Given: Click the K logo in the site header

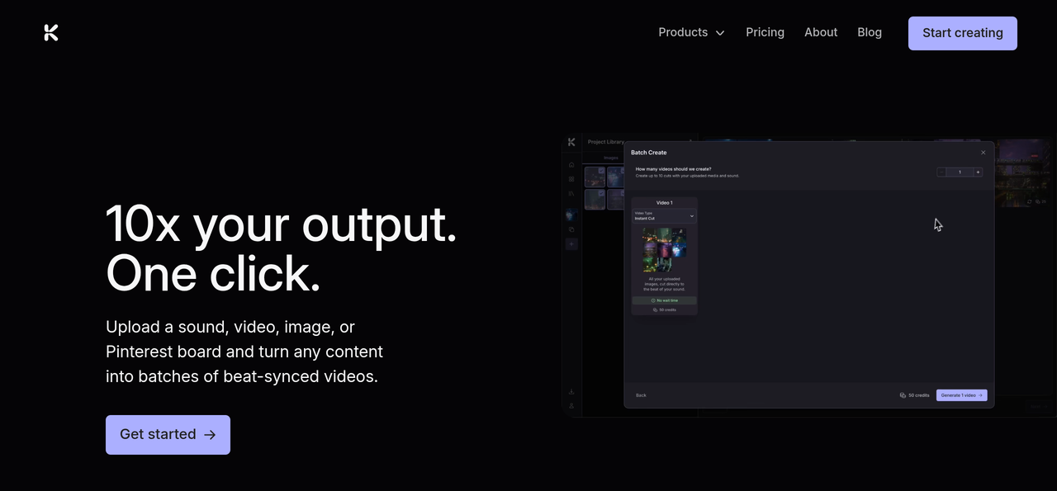Looking at the screenshot, I should tap(51, 33).
